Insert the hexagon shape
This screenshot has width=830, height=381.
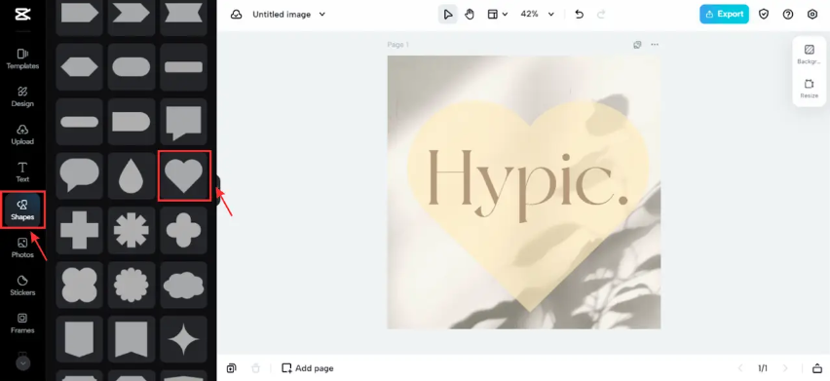[80, 67]
